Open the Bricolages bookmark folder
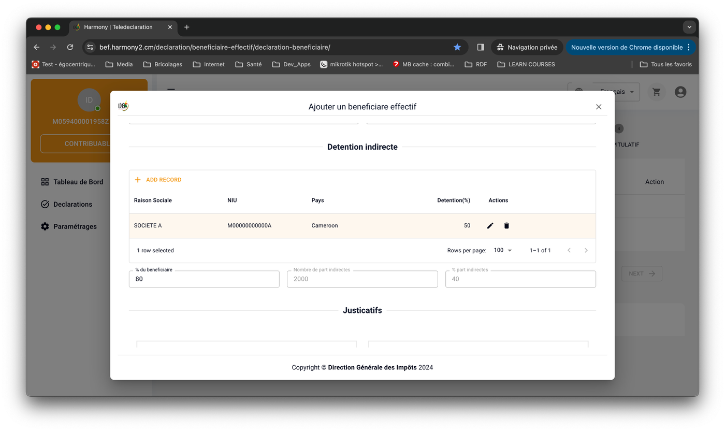The width and height of the screenshot is (725, 431). click(163, 64)
